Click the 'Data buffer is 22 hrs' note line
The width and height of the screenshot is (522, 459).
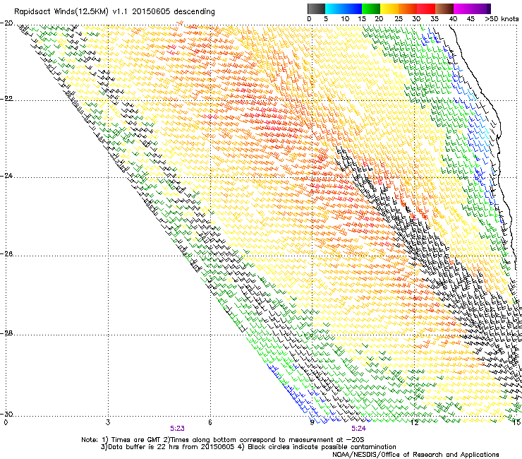pyautogui.click(x=248, y=447)
